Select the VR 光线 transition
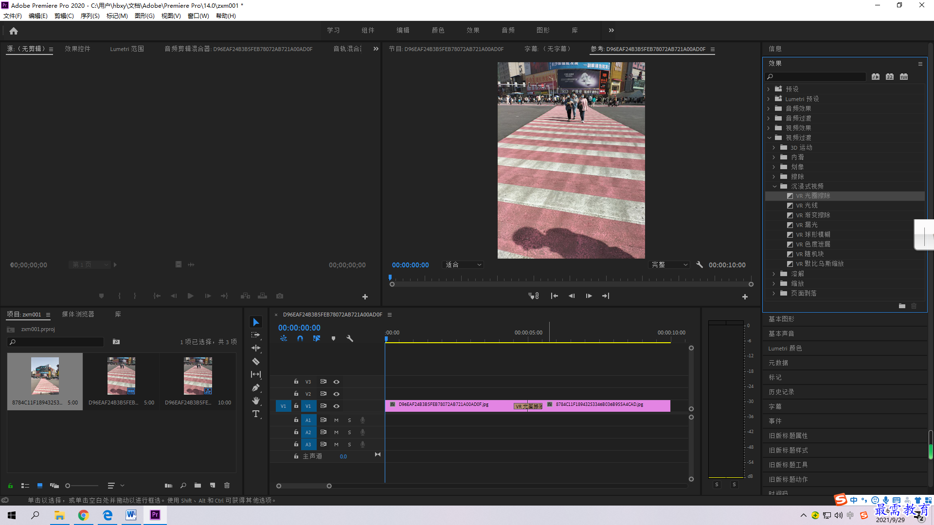 806,205
